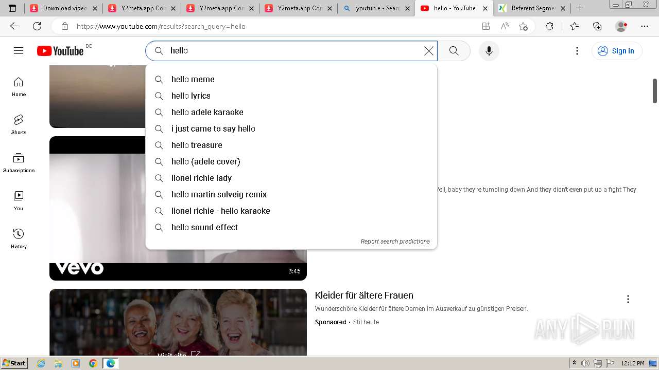The image size is (659, 370).
Task: Open the browser profile avatar
Action: [x=621, y=26]
